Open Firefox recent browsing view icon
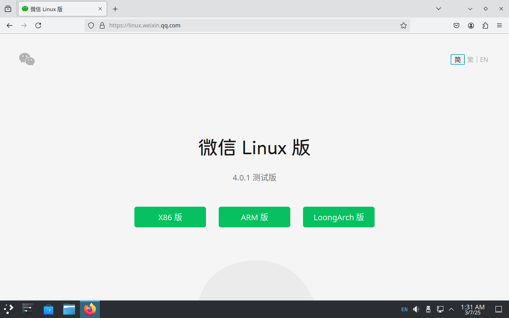 click(x=8, y=9)
